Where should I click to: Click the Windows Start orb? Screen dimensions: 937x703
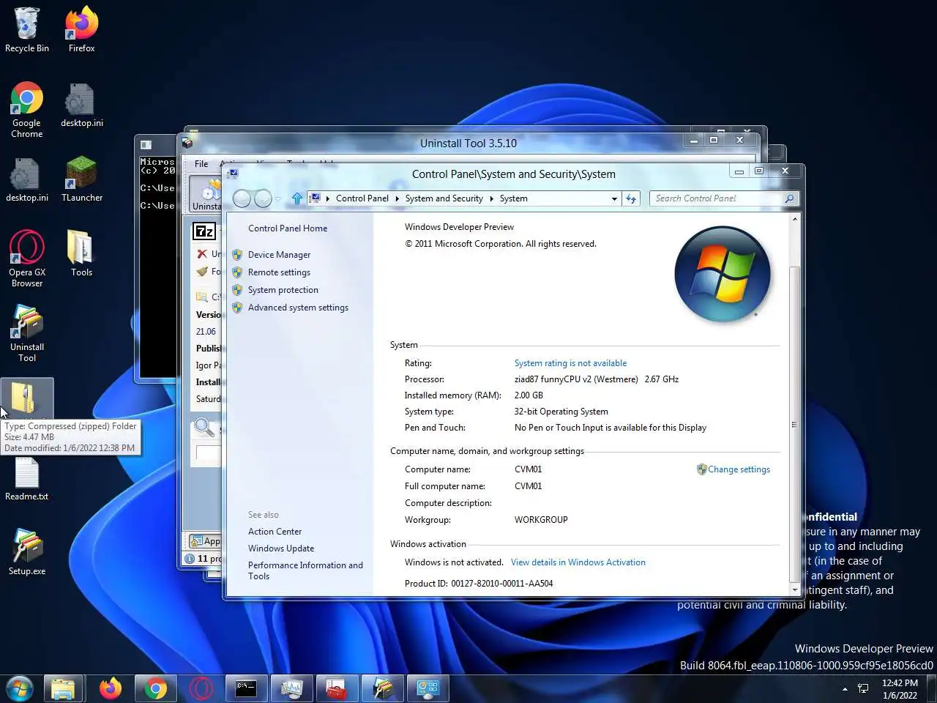pyautogui.click(x=19, y=688)
